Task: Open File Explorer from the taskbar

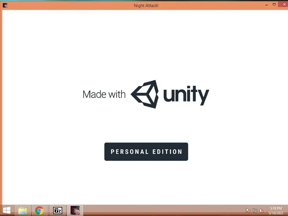Action: pos(23,210)
